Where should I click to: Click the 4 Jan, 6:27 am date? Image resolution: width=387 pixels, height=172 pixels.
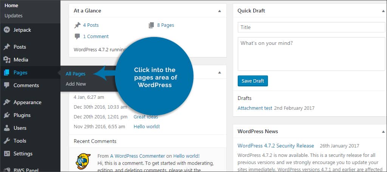click(89, 97)
